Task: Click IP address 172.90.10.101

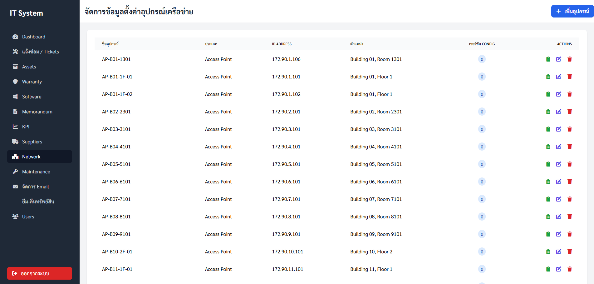Action: pos(287,252)
